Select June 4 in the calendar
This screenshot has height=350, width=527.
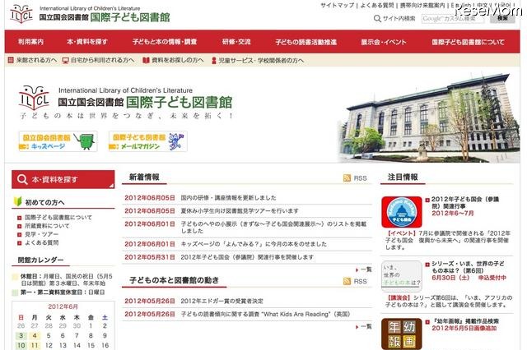click(35, 335)
